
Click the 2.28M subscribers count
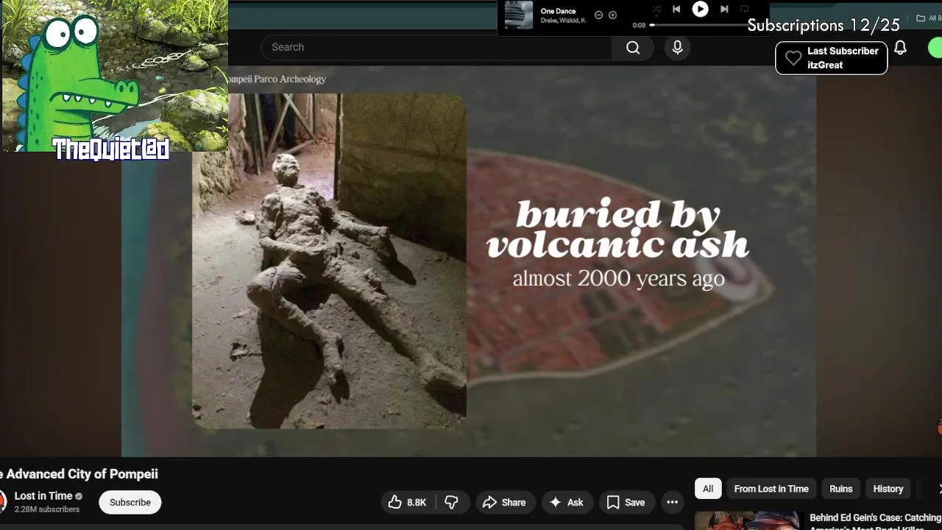(x=47, y=509)
